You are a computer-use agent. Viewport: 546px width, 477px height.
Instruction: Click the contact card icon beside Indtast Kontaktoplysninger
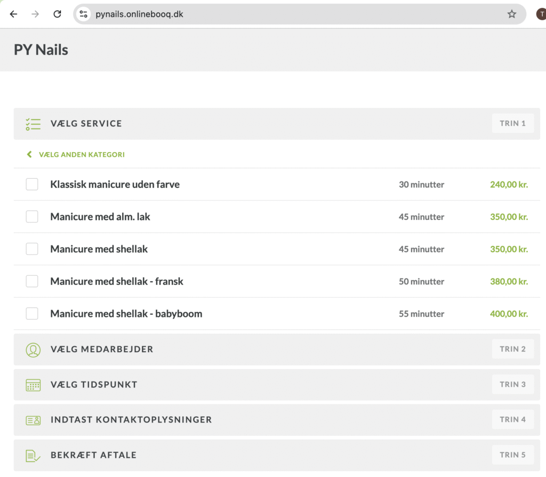pyautogui.click(x=33, y=420)
